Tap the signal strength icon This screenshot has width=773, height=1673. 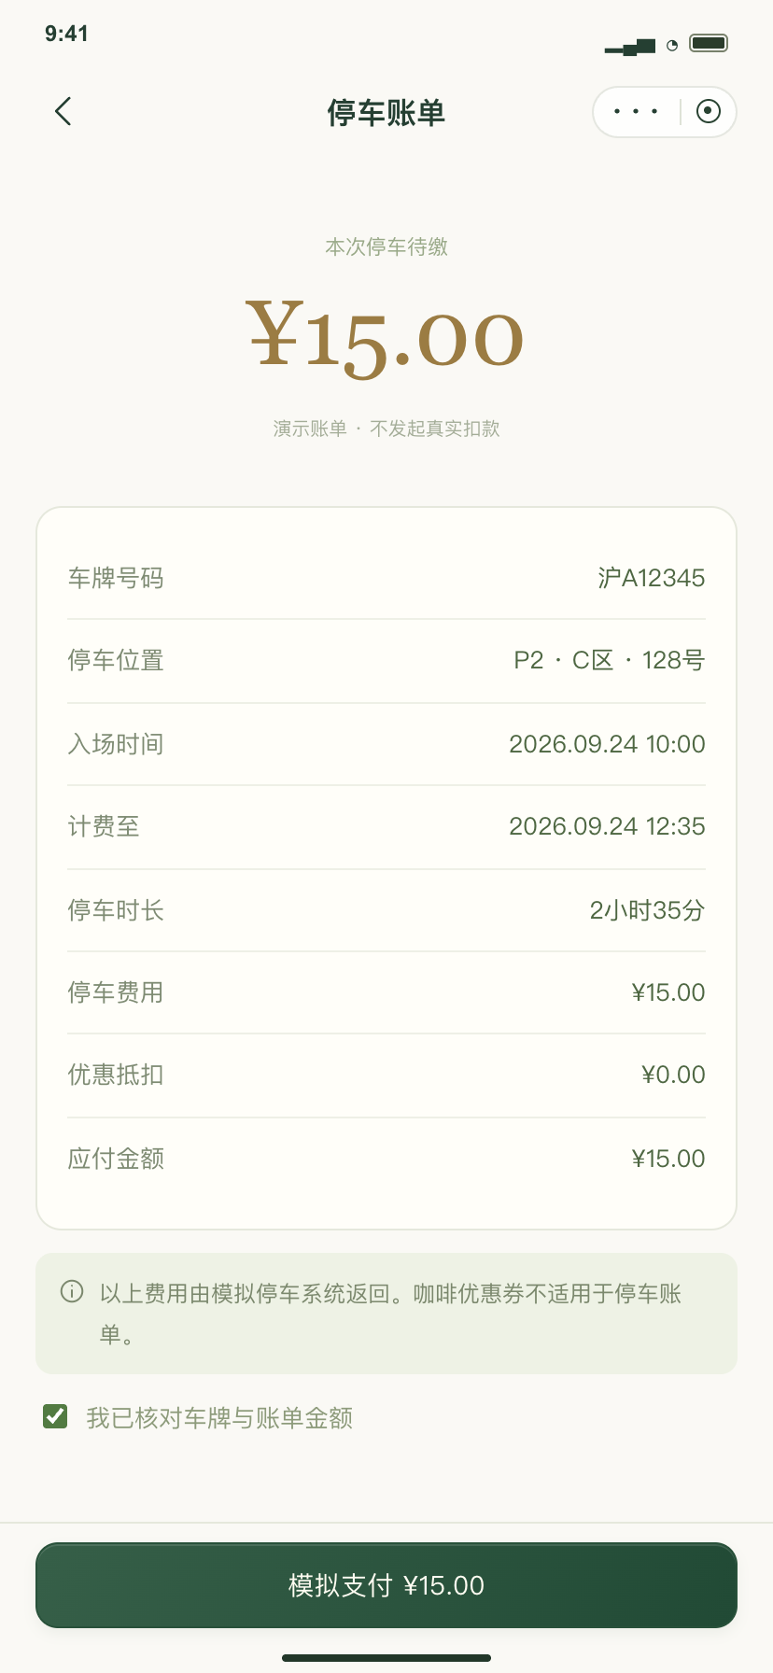(630, 47)
